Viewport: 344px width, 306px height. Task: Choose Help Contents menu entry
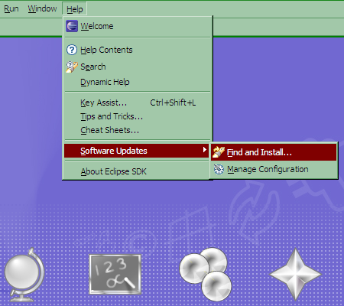click(138, 50)
